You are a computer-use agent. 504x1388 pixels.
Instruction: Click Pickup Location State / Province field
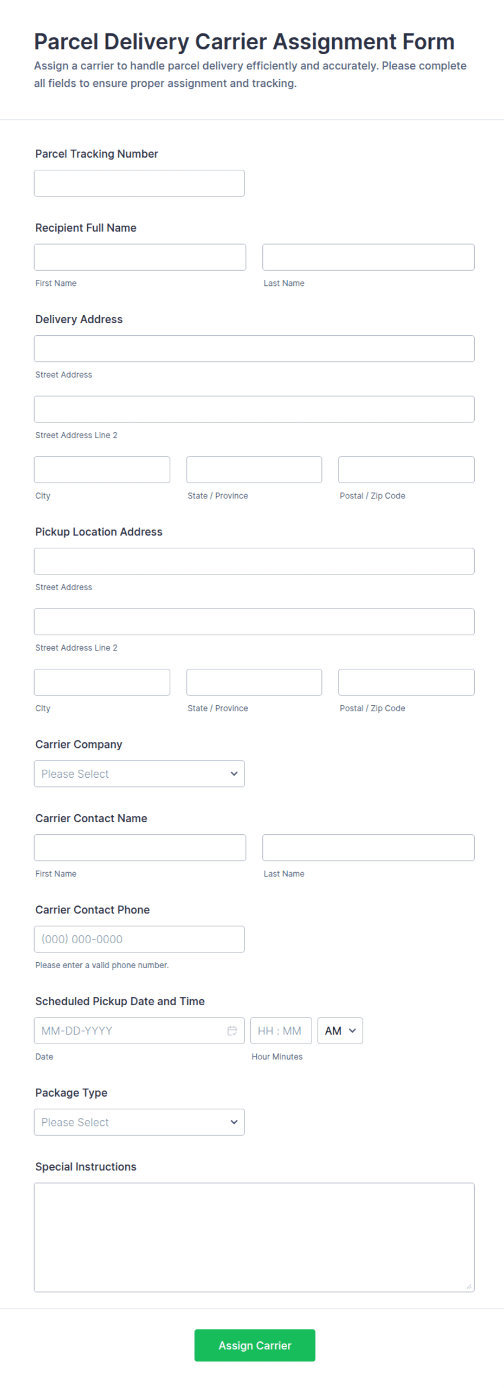point(254,682)
